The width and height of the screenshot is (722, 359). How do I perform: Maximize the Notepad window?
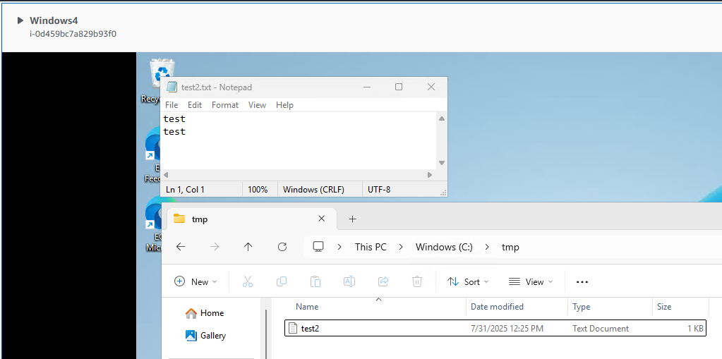(x=399, y=87)
